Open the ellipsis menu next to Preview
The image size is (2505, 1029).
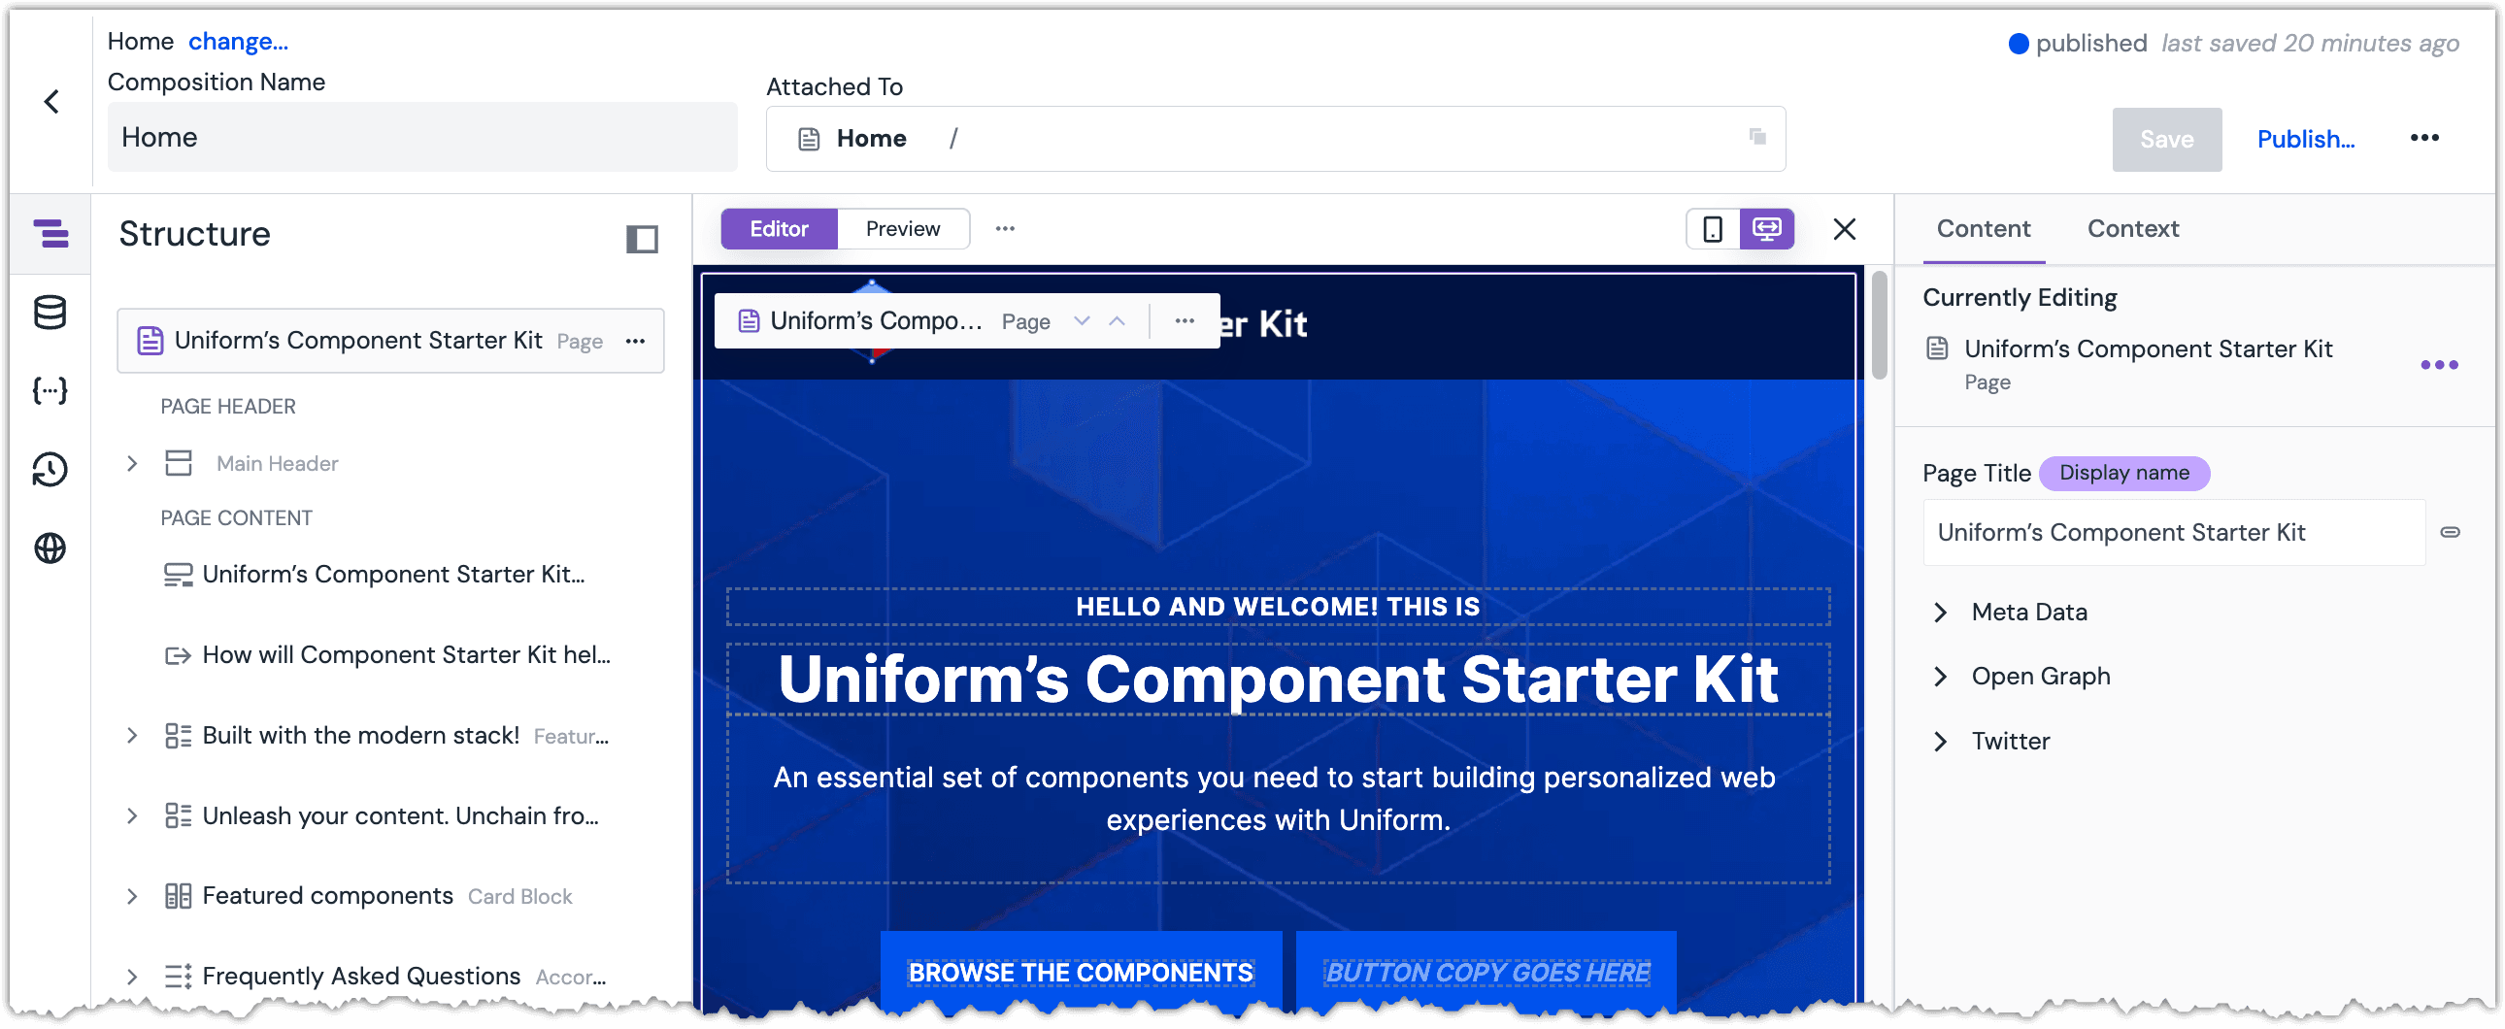[1006, 229]
